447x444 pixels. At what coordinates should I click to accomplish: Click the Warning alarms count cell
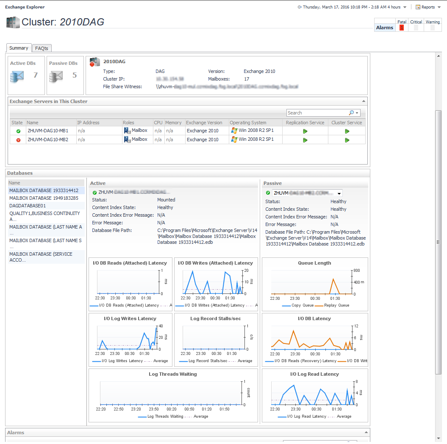[433, 28]
